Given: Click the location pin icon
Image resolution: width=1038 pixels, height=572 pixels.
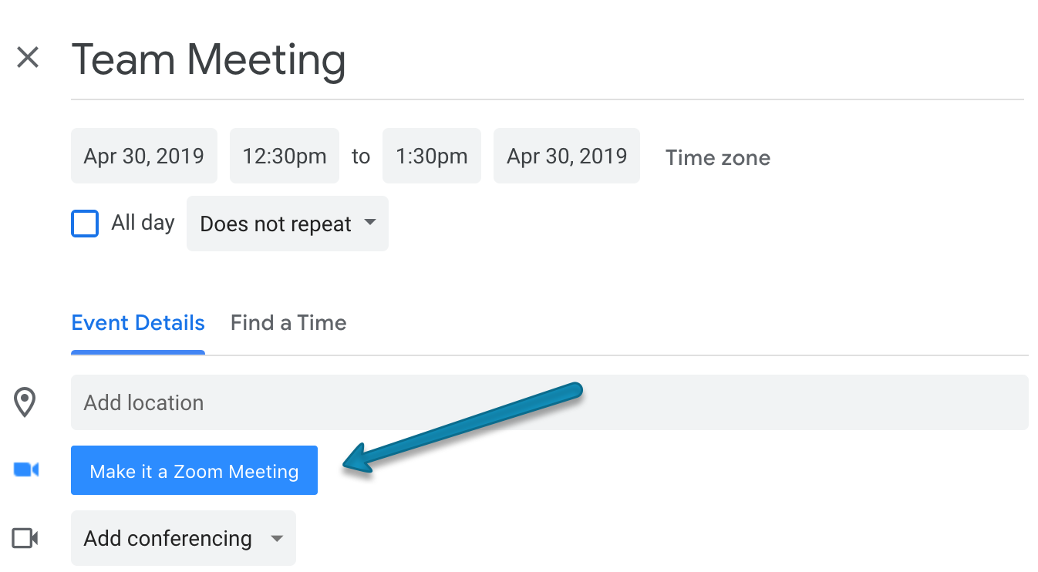Looking at the screenshot, I should tap(25, 402).
